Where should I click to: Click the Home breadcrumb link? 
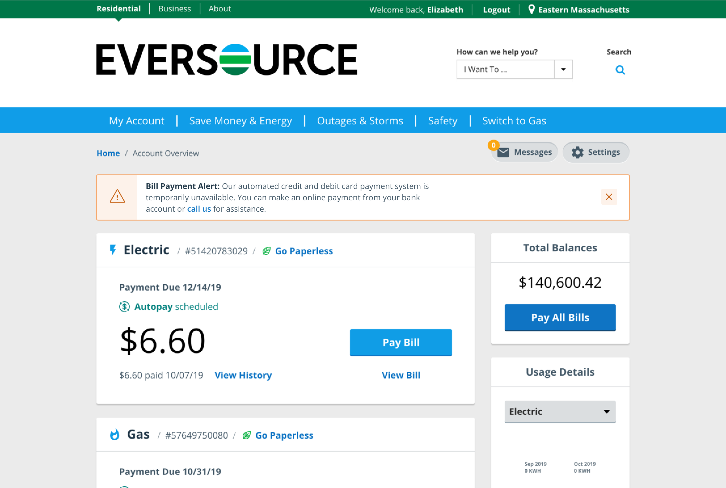[x=108, y=153]
